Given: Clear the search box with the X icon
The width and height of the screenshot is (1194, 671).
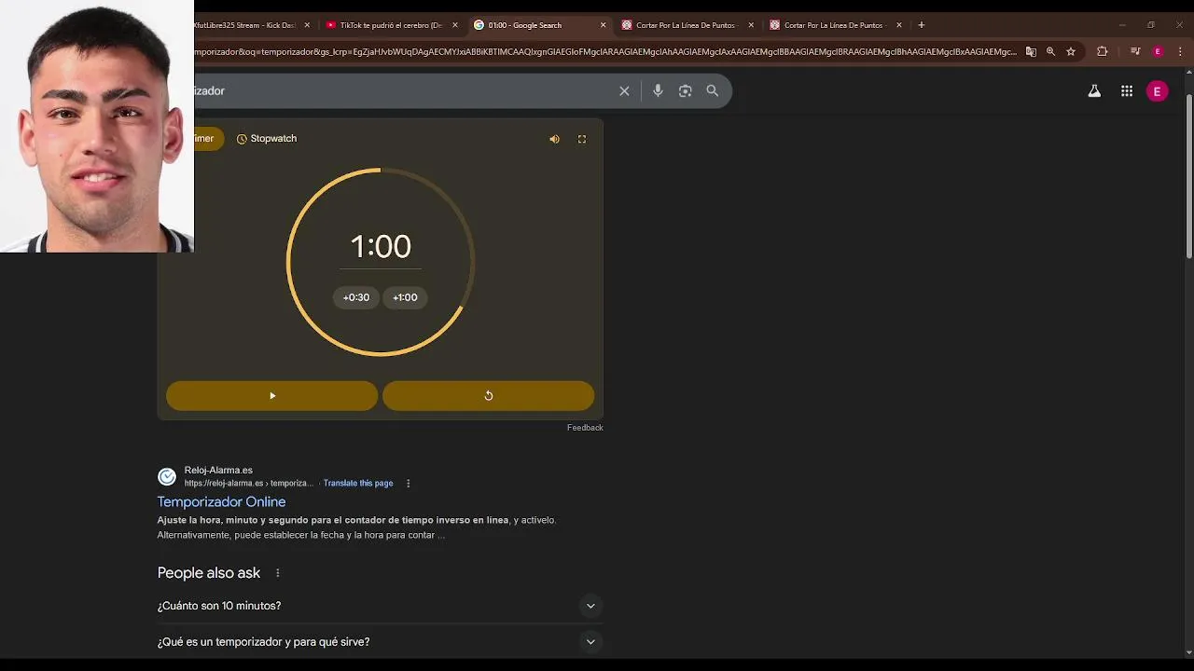Looking at the screenshot, I should point(624,90).
